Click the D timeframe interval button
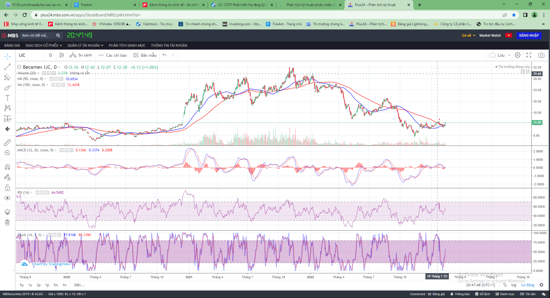This screenshot has height=298, width=550. (x=51, y=55)
